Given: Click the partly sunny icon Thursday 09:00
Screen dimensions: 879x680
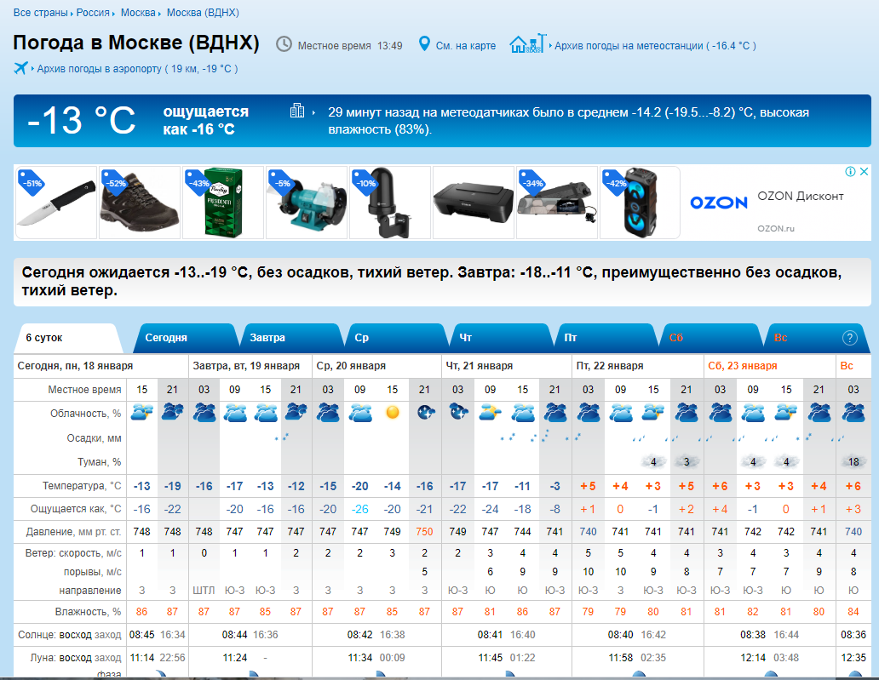Looking at the screenshot, I should pos(490,413).
